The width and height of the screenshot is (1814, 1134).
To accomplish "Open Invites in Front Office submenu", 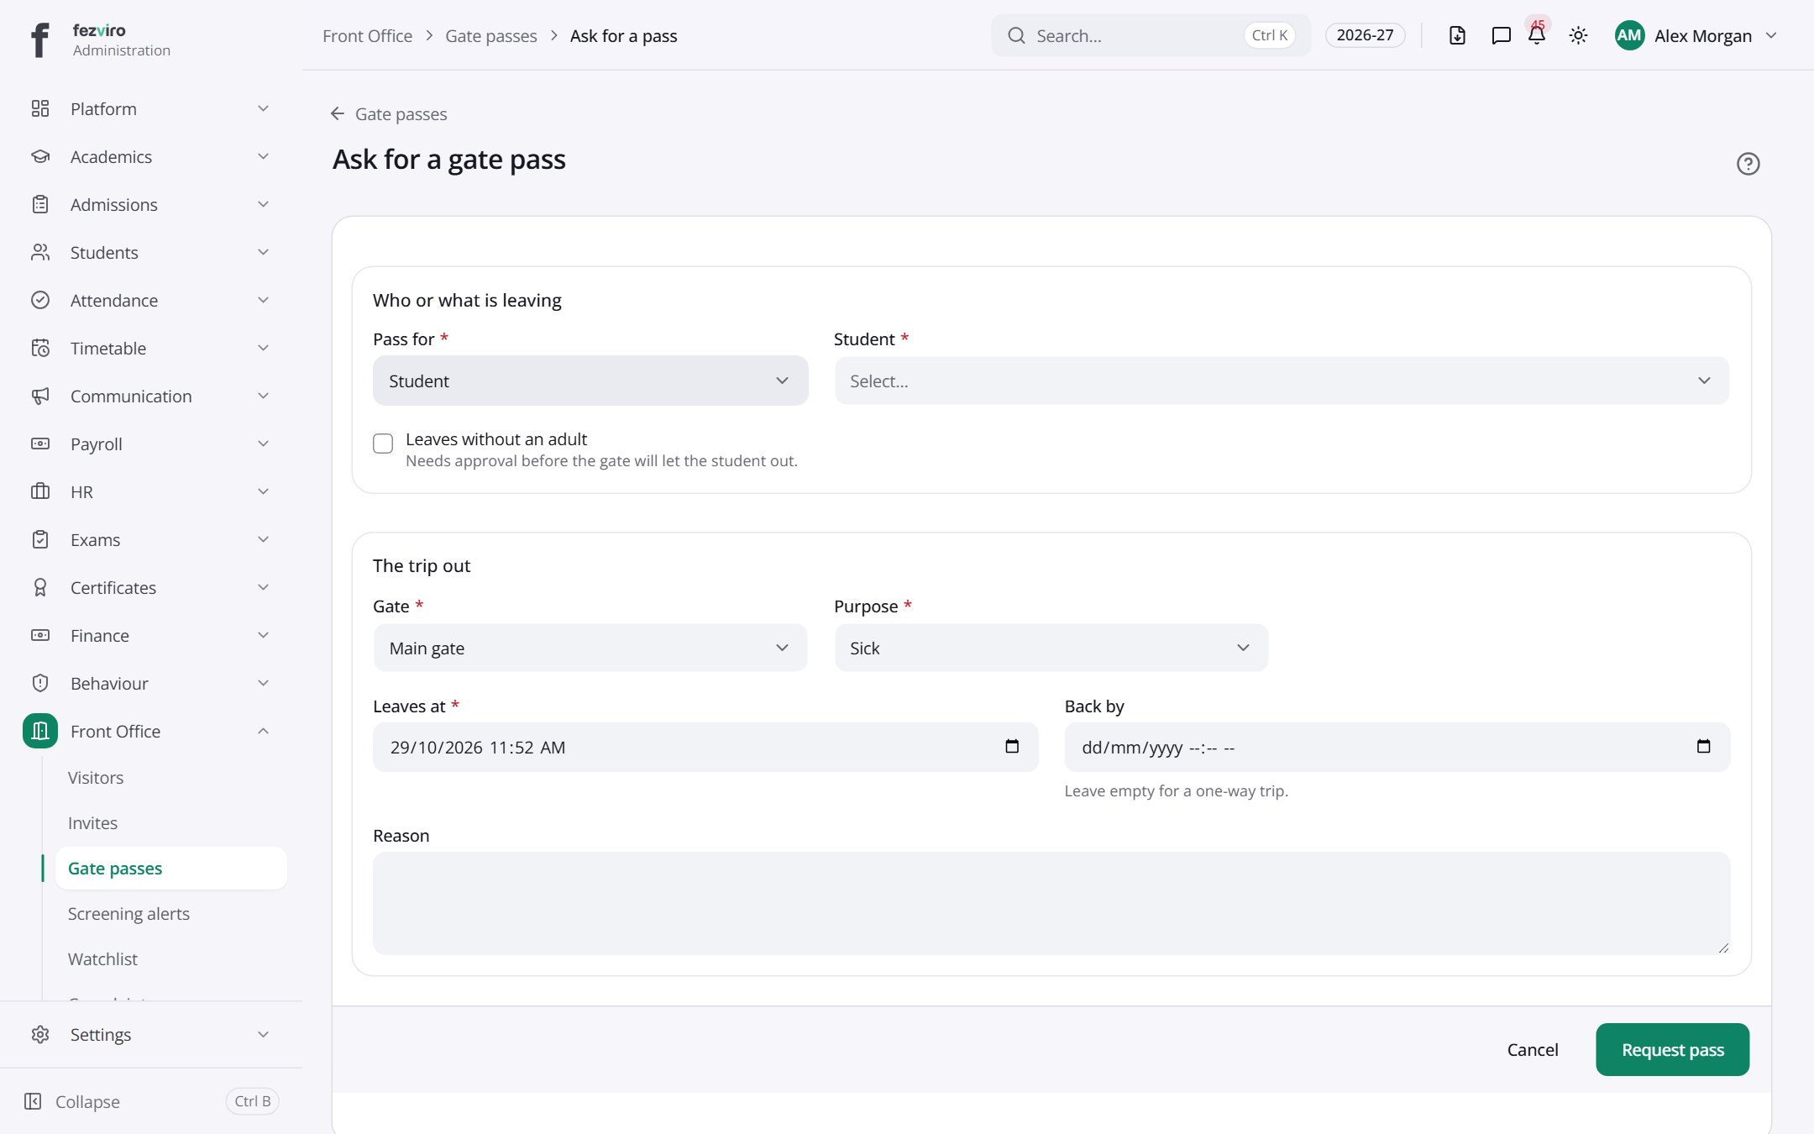I will 92,823.
